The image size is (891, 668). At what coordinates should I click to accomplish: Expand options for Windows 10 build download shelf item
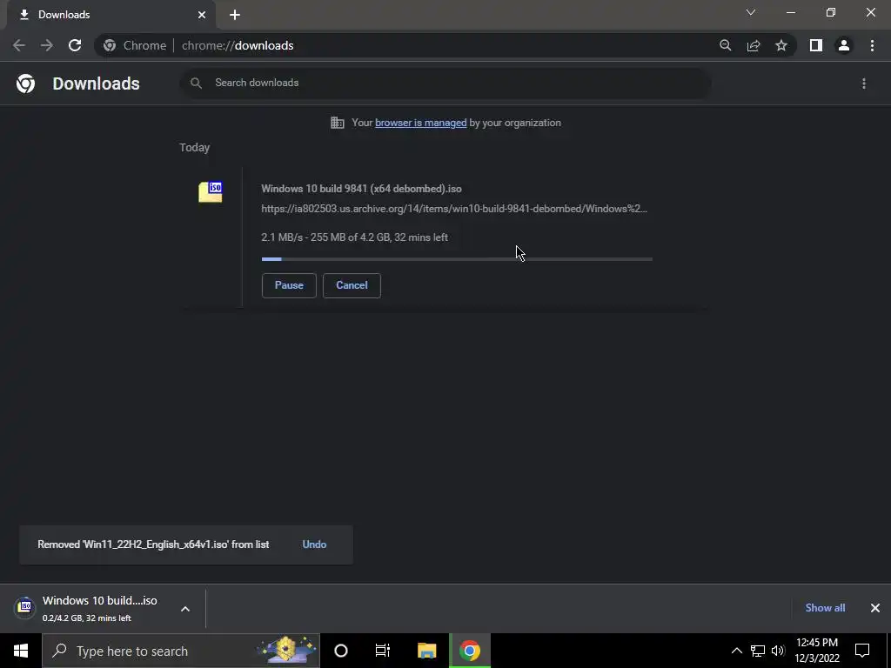pos(185,609)
